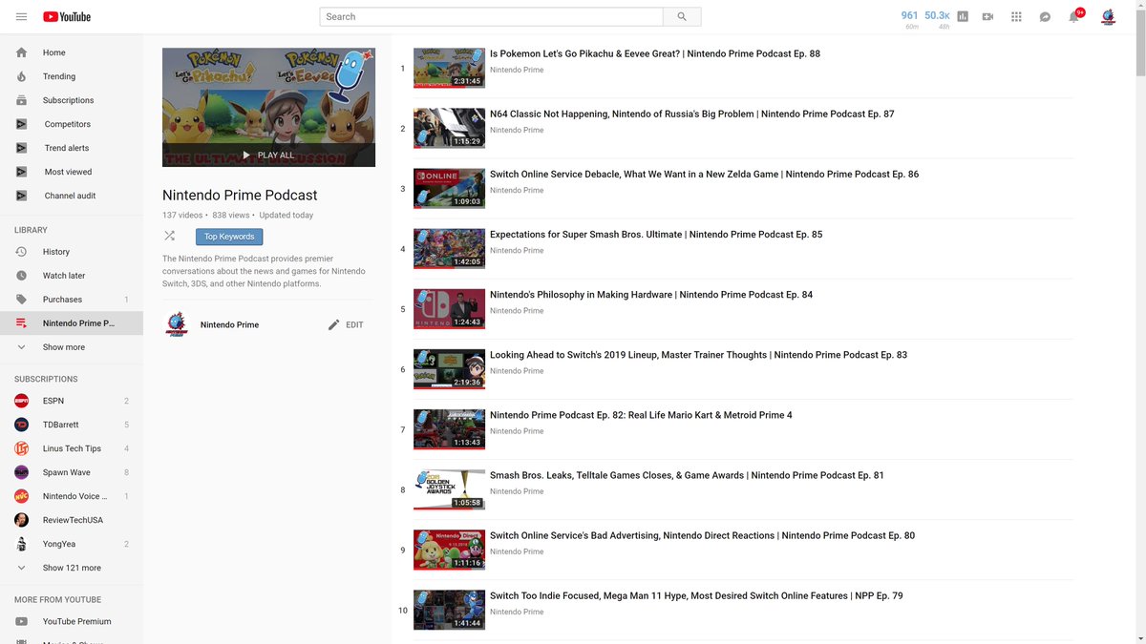Open the TDBarrett subscription
The height and width of the screenshot is (644, 1146).
click(72, 425)
